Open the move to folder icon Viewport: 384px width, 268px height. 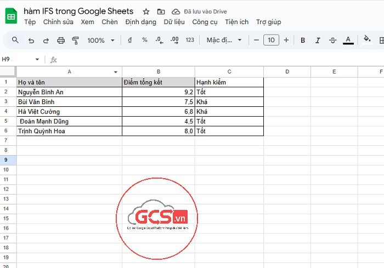pos(161,12)
